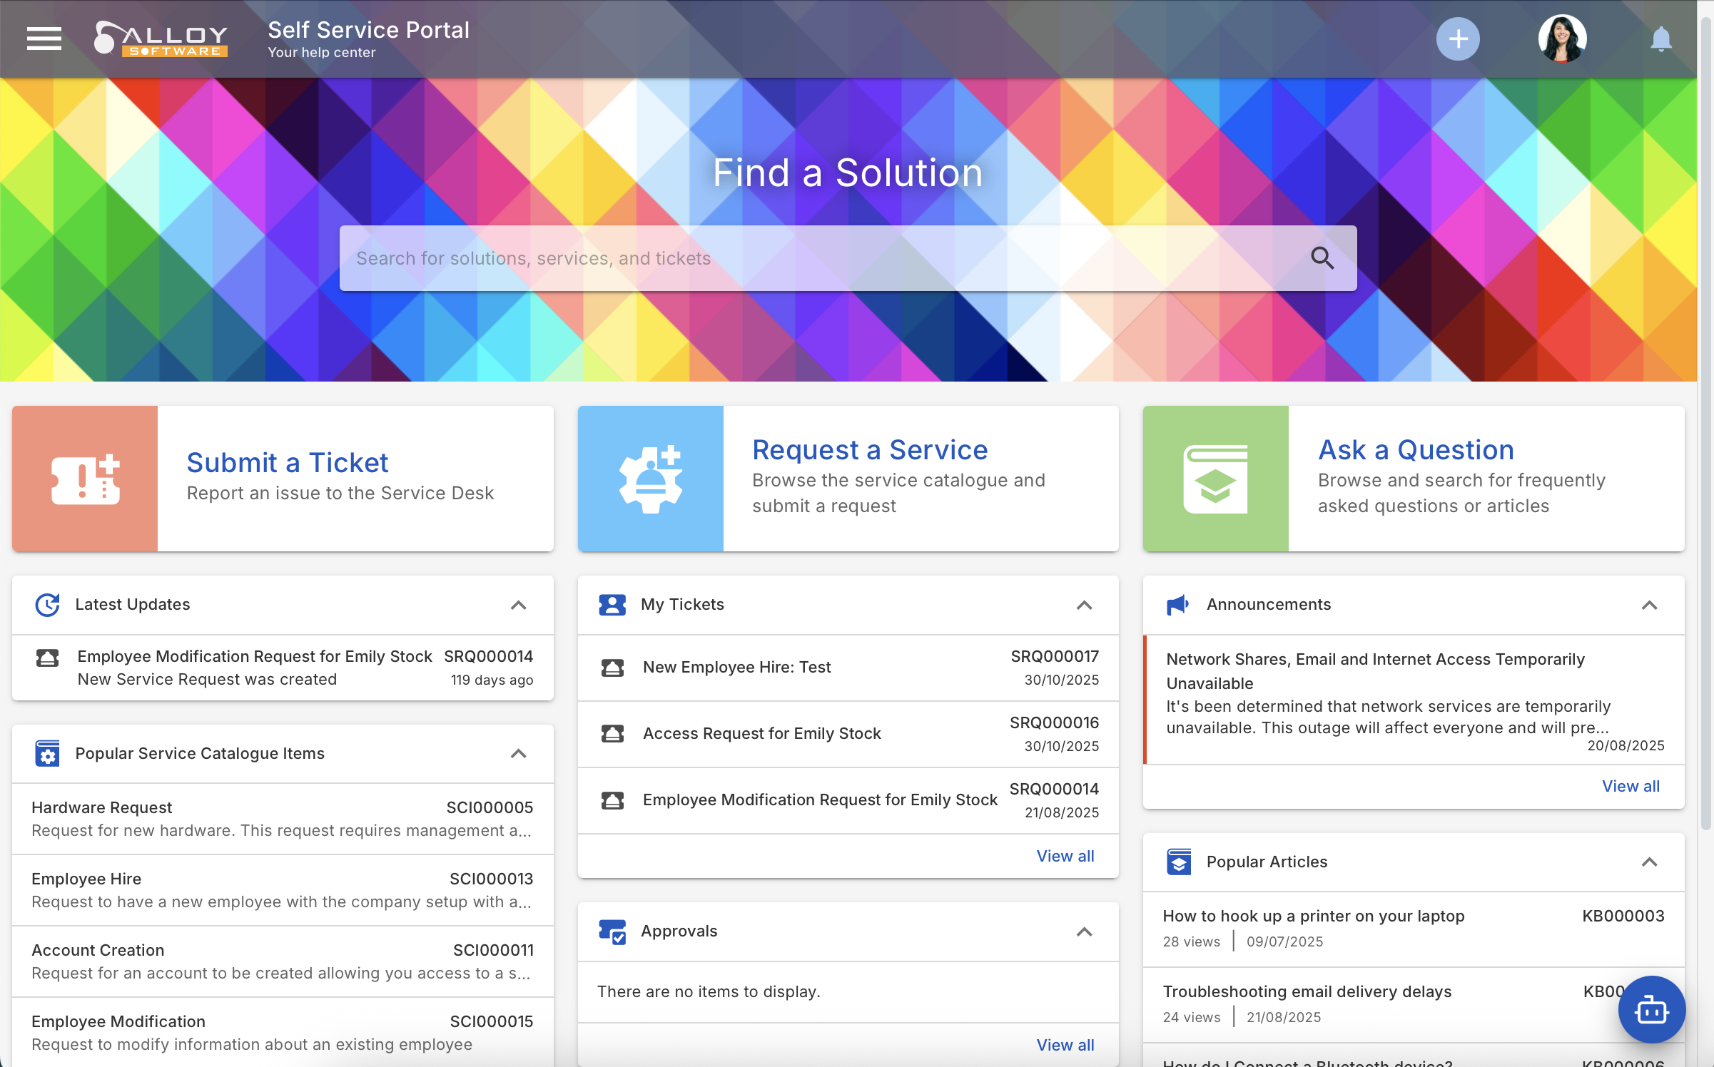Collapse the Announcements panel
Image resolution: width=1714 pixels, height=1067 pixels.
1649,605
